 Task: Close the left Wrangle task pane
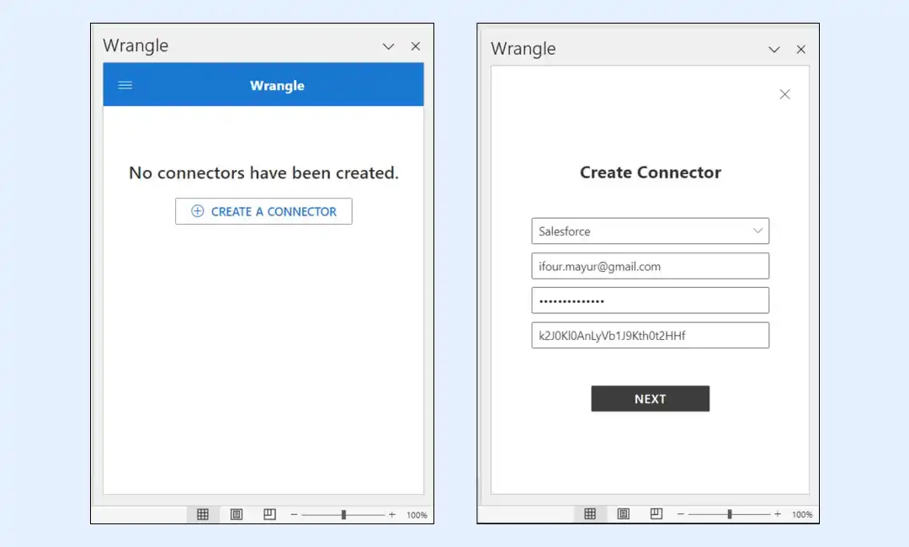(x=416, y=46)
